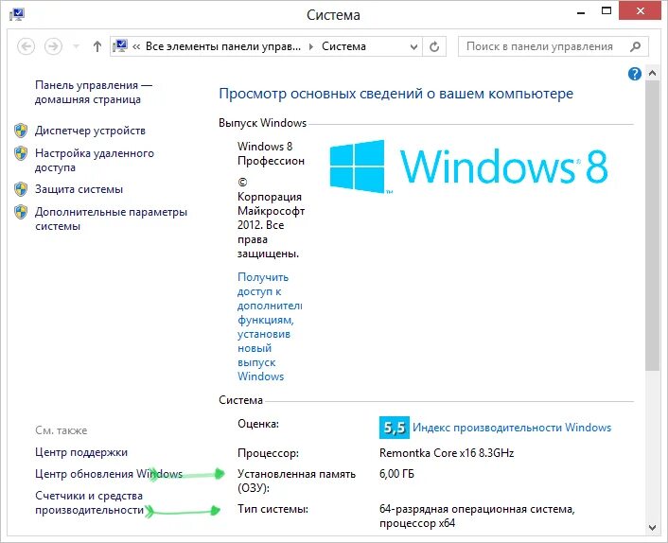The width and height of the screenshot is (668, 543).
Task: Minimize the Система window
Action: click(581, 12)
